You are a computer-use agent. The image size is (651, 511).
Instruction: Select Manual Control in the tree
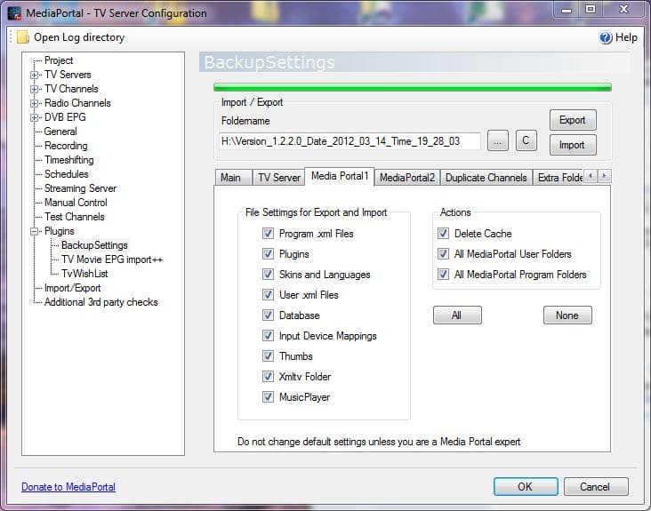coord(76,203)
